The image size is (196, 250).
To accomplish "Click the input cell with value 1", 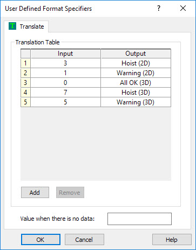I will (x=65, y=73).
